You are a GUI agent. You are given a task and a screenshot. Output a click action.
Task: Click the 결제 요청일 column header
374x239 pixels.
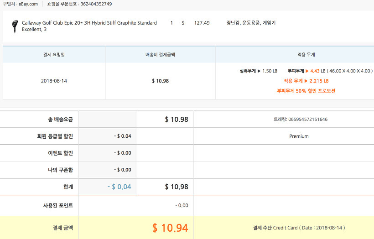pyautogui.click(x=54, y=54)
